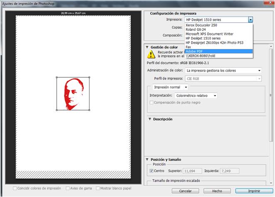The height and width of the screenshot is (197, 275).
Task: Select \\XEROX-8080\hold printer entry
Action: (x=203, y=55)
